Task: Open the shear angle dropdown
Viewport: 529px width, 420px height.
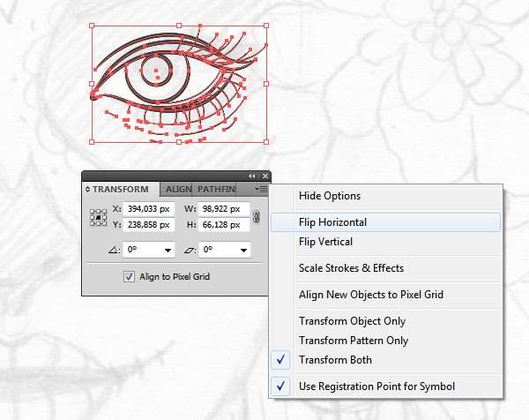Action: click(243, 251)
